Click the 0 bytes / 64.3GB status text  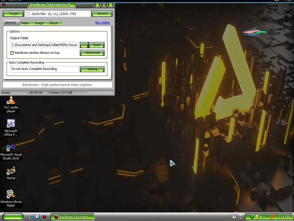pos(61,93)
